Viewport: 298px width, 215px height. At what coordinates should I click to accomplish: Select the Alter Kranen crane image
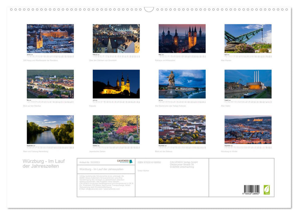(x=248, y=38)
